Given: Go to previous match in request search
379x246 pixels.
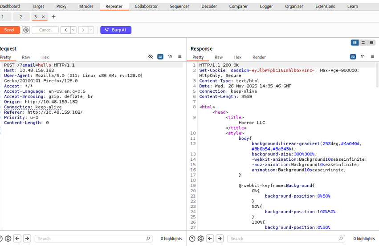Looking at the screenshot, I should point(18,238).
